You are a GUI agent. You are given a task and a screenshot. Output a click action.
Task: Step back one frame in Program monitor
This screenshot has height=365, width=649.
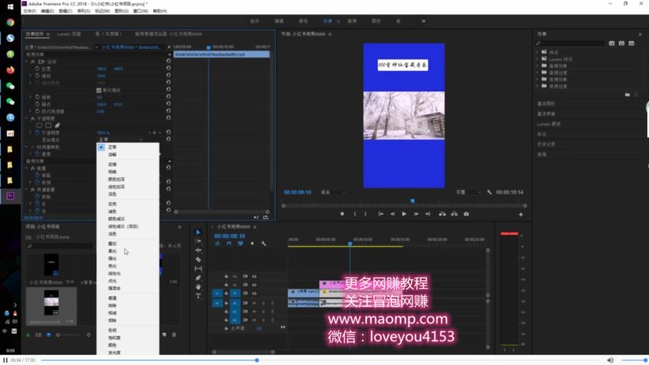(x=392, y=214)
